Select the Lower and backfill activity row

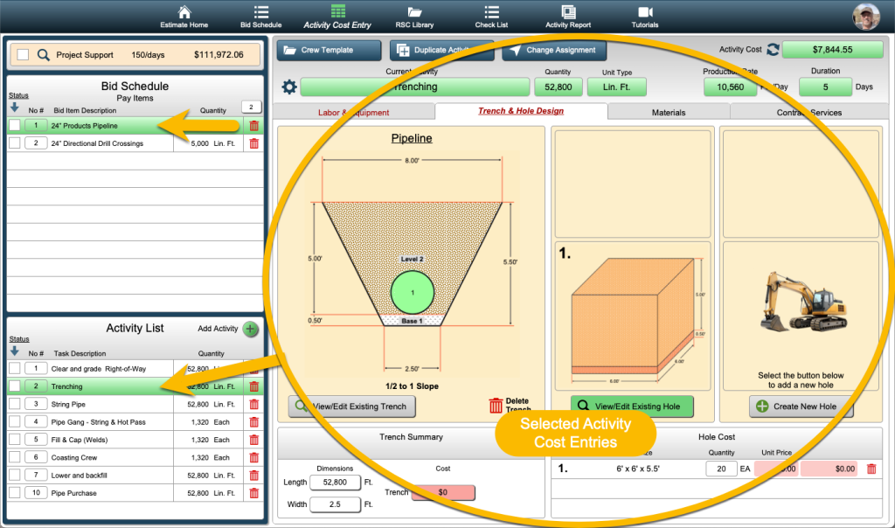tap(135, 475)
